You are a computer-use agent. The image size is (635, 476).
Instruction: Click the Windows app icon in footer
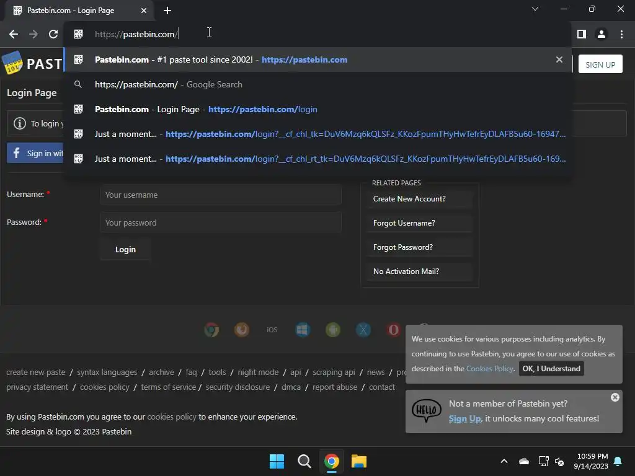pos(303,330)
